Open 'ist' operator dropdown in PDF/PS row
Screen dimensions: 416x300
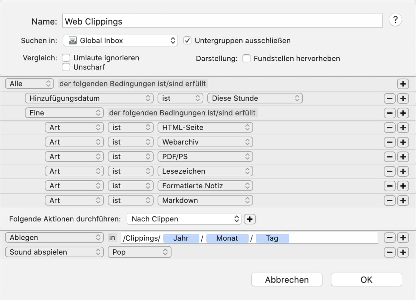click(x=131, y=157)
